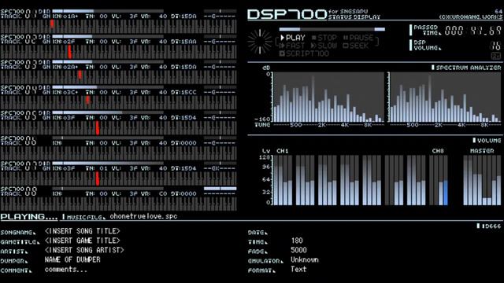Image resolution: width=504 pixels, height=283 pixels.
Task: Click the track 06 piano keyboard strip
Action: (x=118, y=153)
